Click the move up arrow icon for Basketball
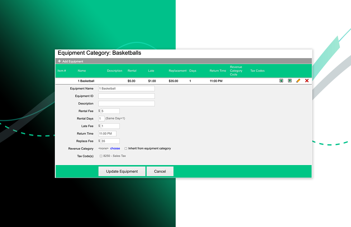This screenshot has width=351, height=227. (281, 81)
